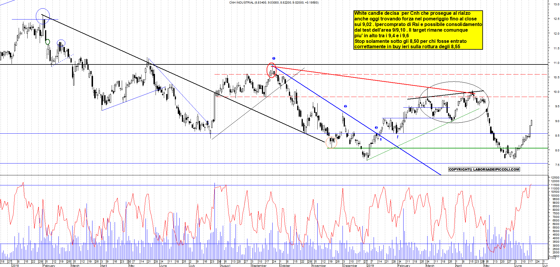Click the July month label on time axis
Viewport: 560px width, 267px height.
(192, 266)
